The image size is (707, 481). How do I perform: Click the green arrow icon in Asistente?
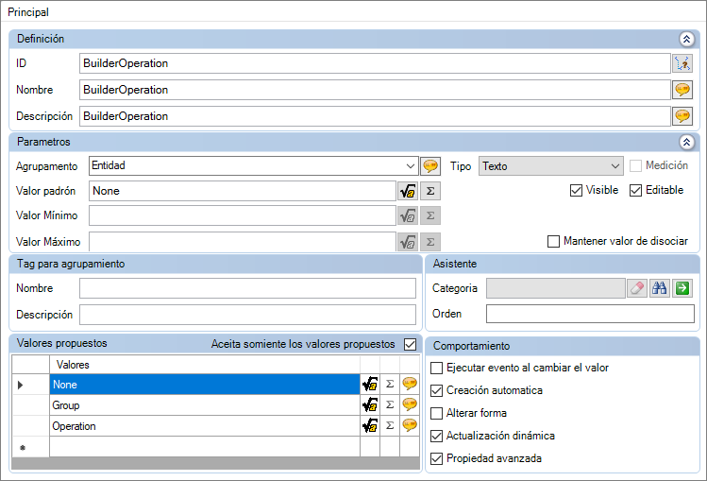[x=682, y=288]
